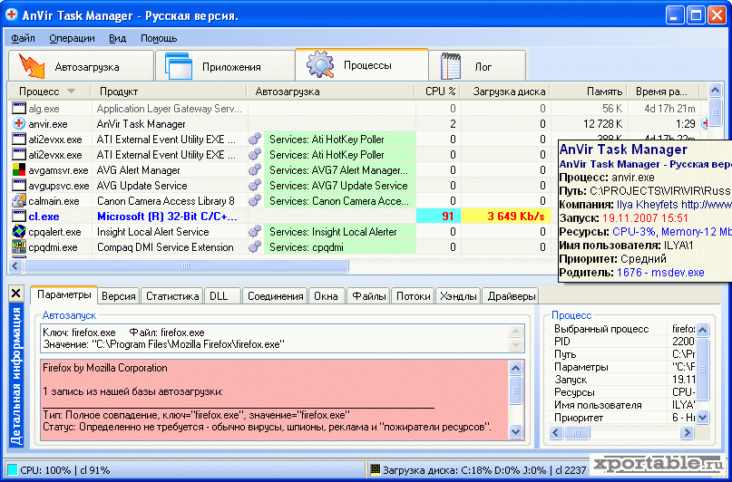Viewport: 732px width, 482px height.
Task: Click the process list horizontal scrollbar thumb
Action: (186, 266)
